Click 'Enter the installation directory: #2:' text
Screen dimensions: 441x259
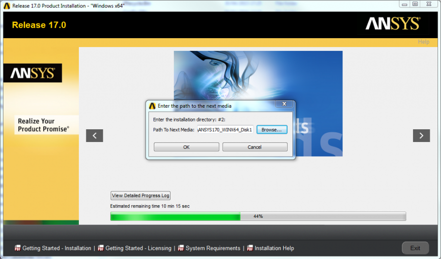click(x=189, y=119)
